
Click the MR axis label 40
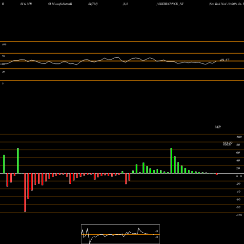coord(238,161)
